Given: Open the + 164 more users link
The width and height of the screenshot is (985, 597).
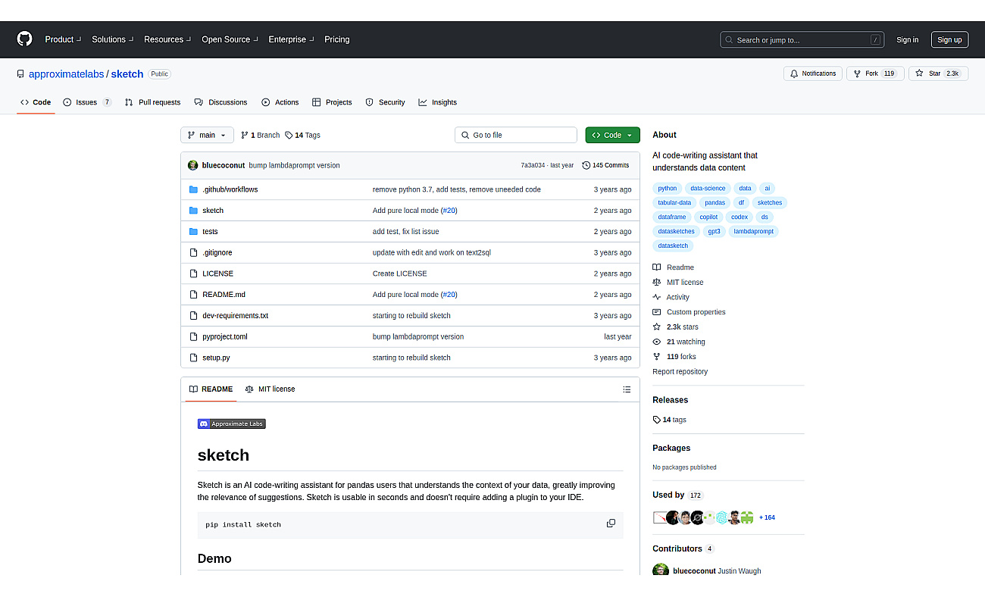Looking at the screenshot, I should [767, 517].
